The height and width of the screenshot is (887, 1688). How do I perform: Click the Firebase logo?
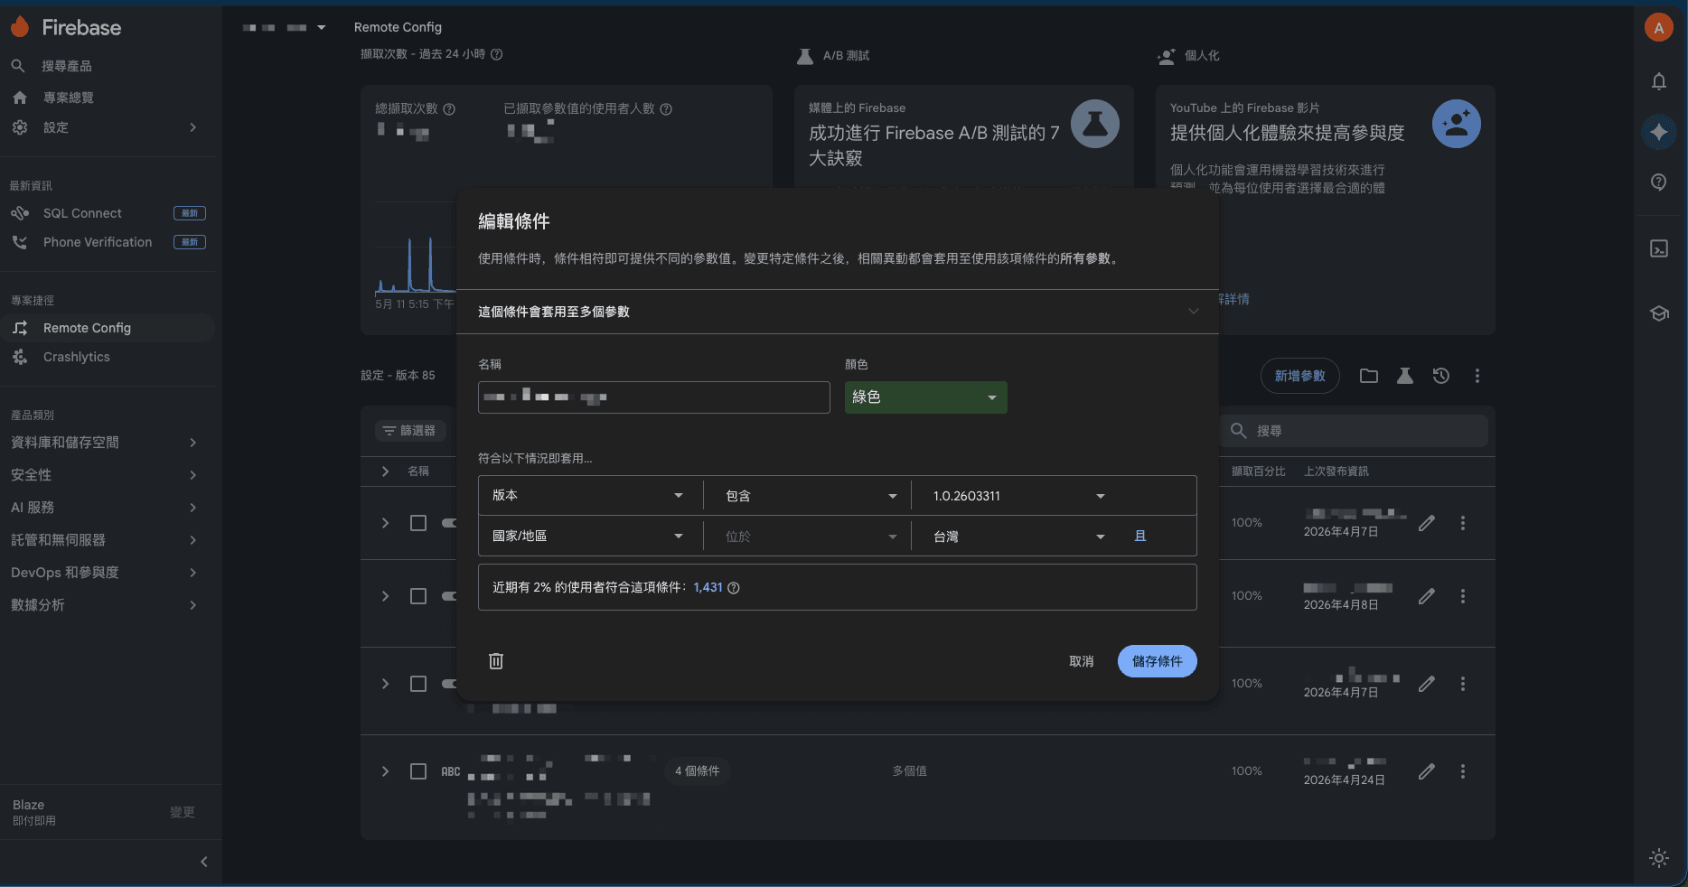point(66,27)
